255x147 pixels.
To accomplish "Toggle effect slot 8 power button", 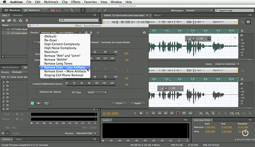I will click(x=7, y=109).
